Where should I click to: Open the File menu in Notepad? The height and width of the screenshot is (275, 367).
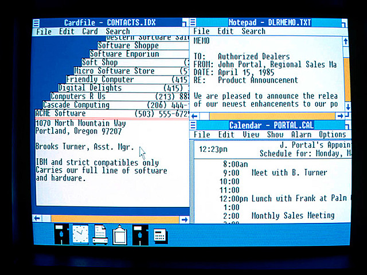pyautogui.click(x=201, y=31)
